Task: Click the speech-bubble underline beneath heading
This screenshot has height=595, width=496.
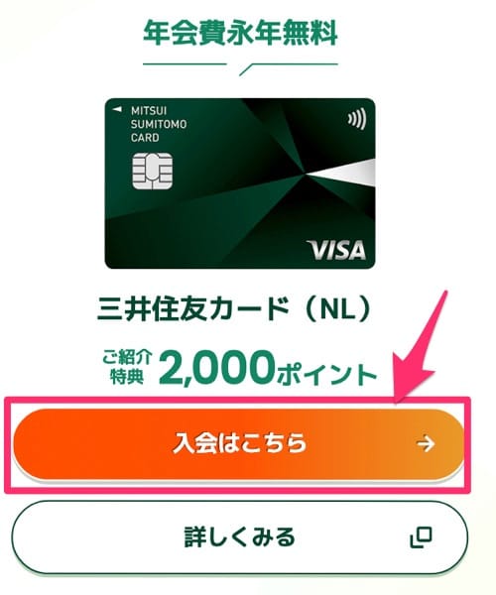Action: pos(240,68)
